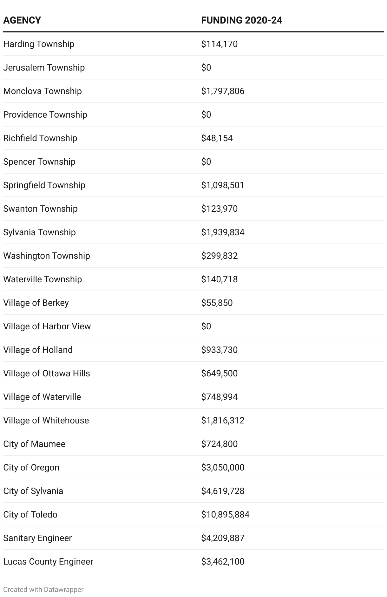Select Village of Holland funding $933,730

(x=219, y=350)
